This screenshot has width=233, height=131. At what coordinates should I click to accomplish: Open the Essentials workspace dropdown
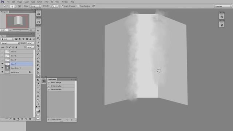(223, 6)
